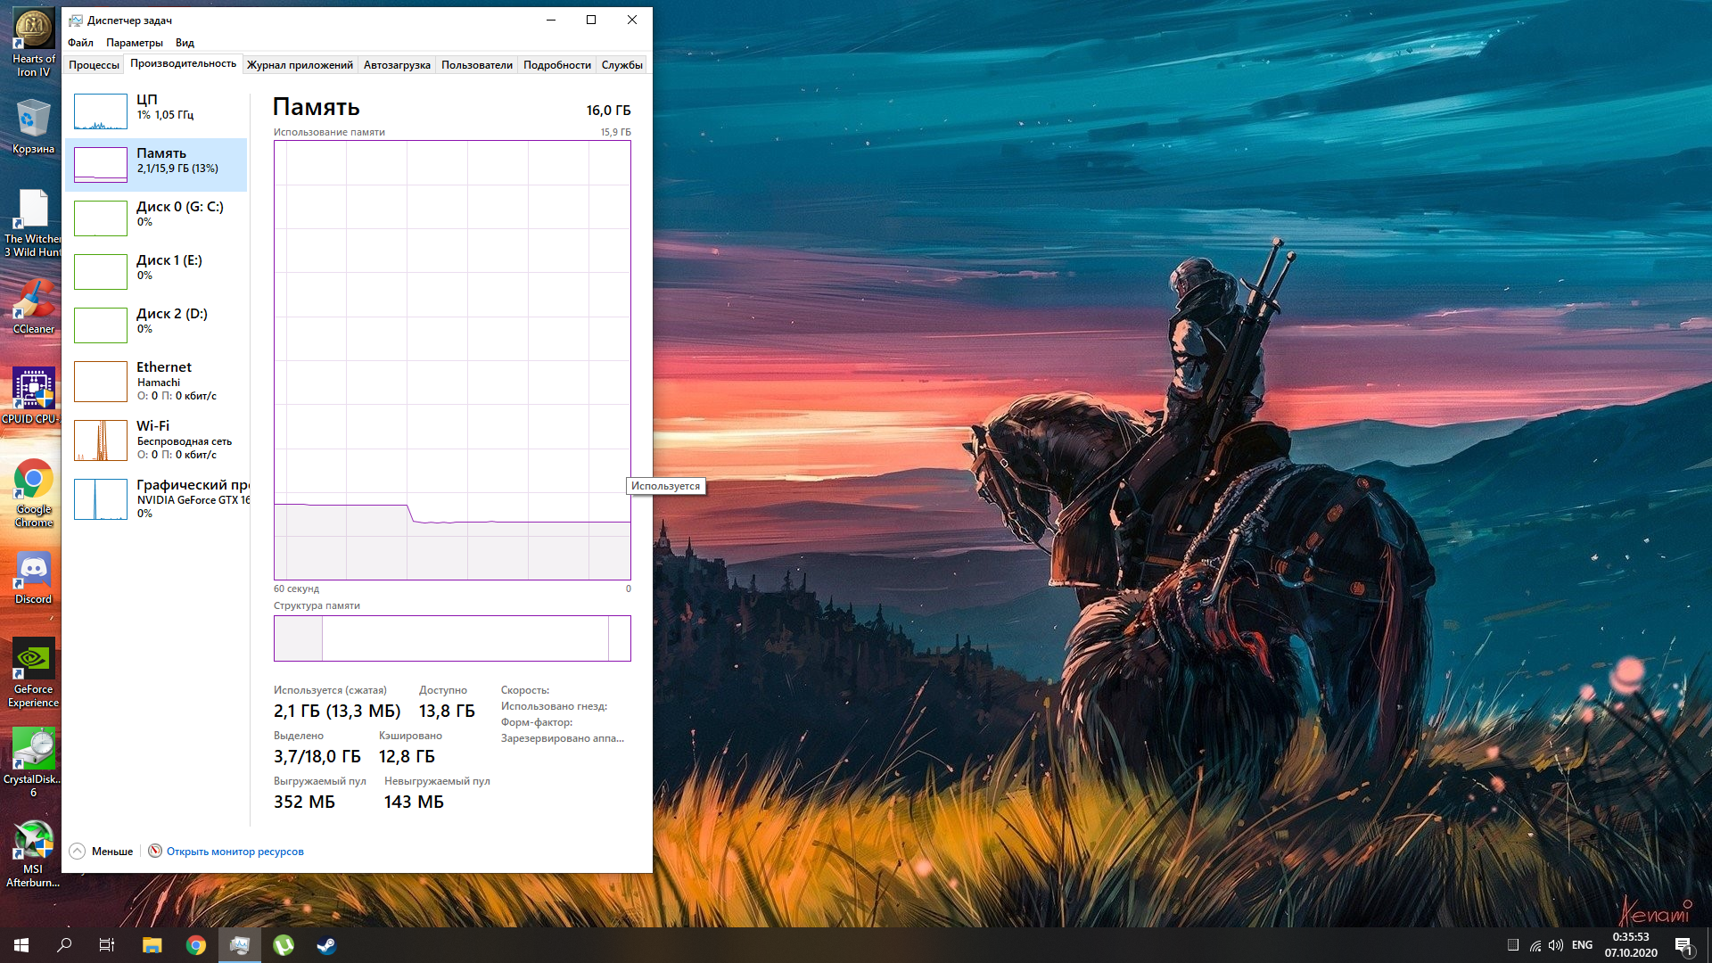1712x963 pixels.
Task: Switch to the Службы tab
Action: tap(621, 65)
